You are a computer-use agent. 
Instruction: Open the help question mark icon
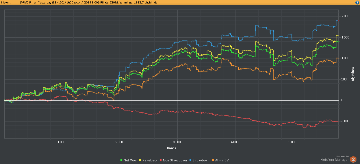coord(357,2)
